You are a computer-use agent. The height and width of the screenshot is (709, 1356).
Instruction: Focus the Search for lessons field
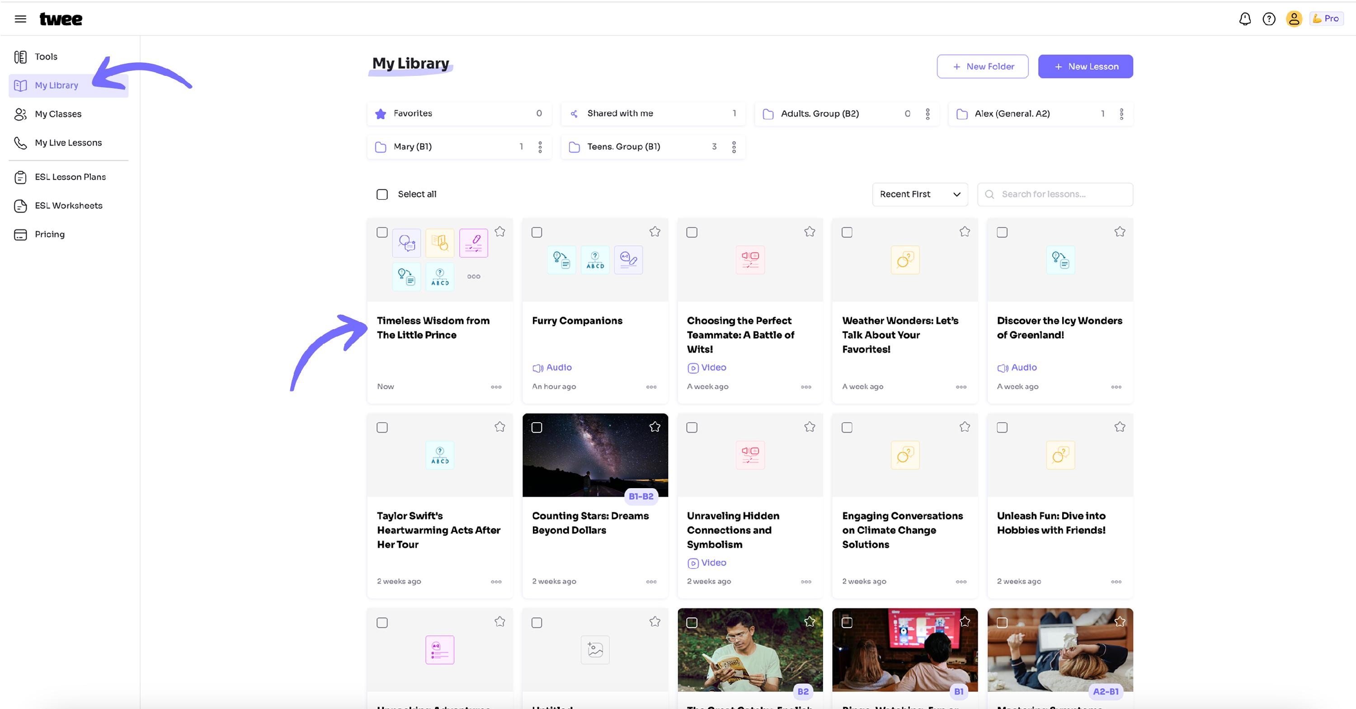coord(1055,195)
